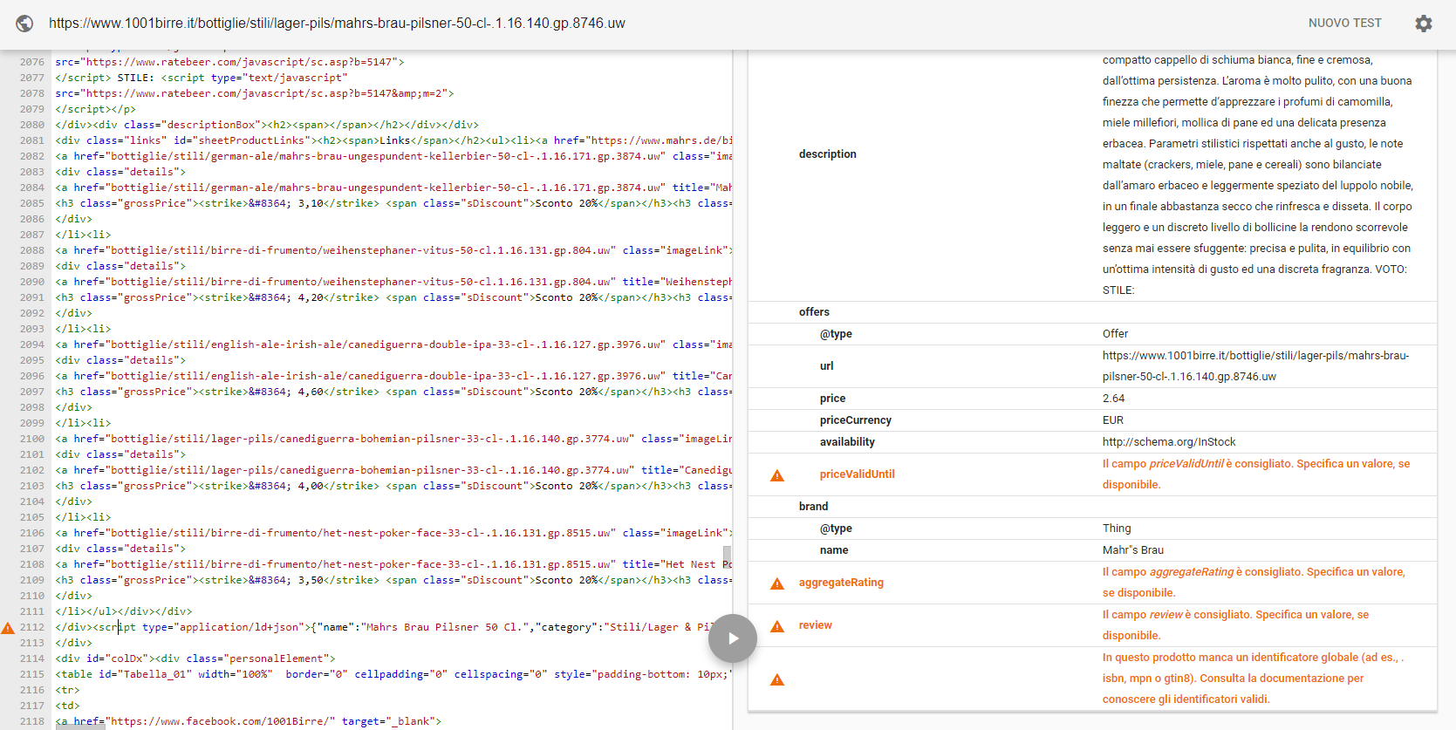Click the priceCurrency value EUR
Screen dimensions: 1456x730
click(1113, 420)
